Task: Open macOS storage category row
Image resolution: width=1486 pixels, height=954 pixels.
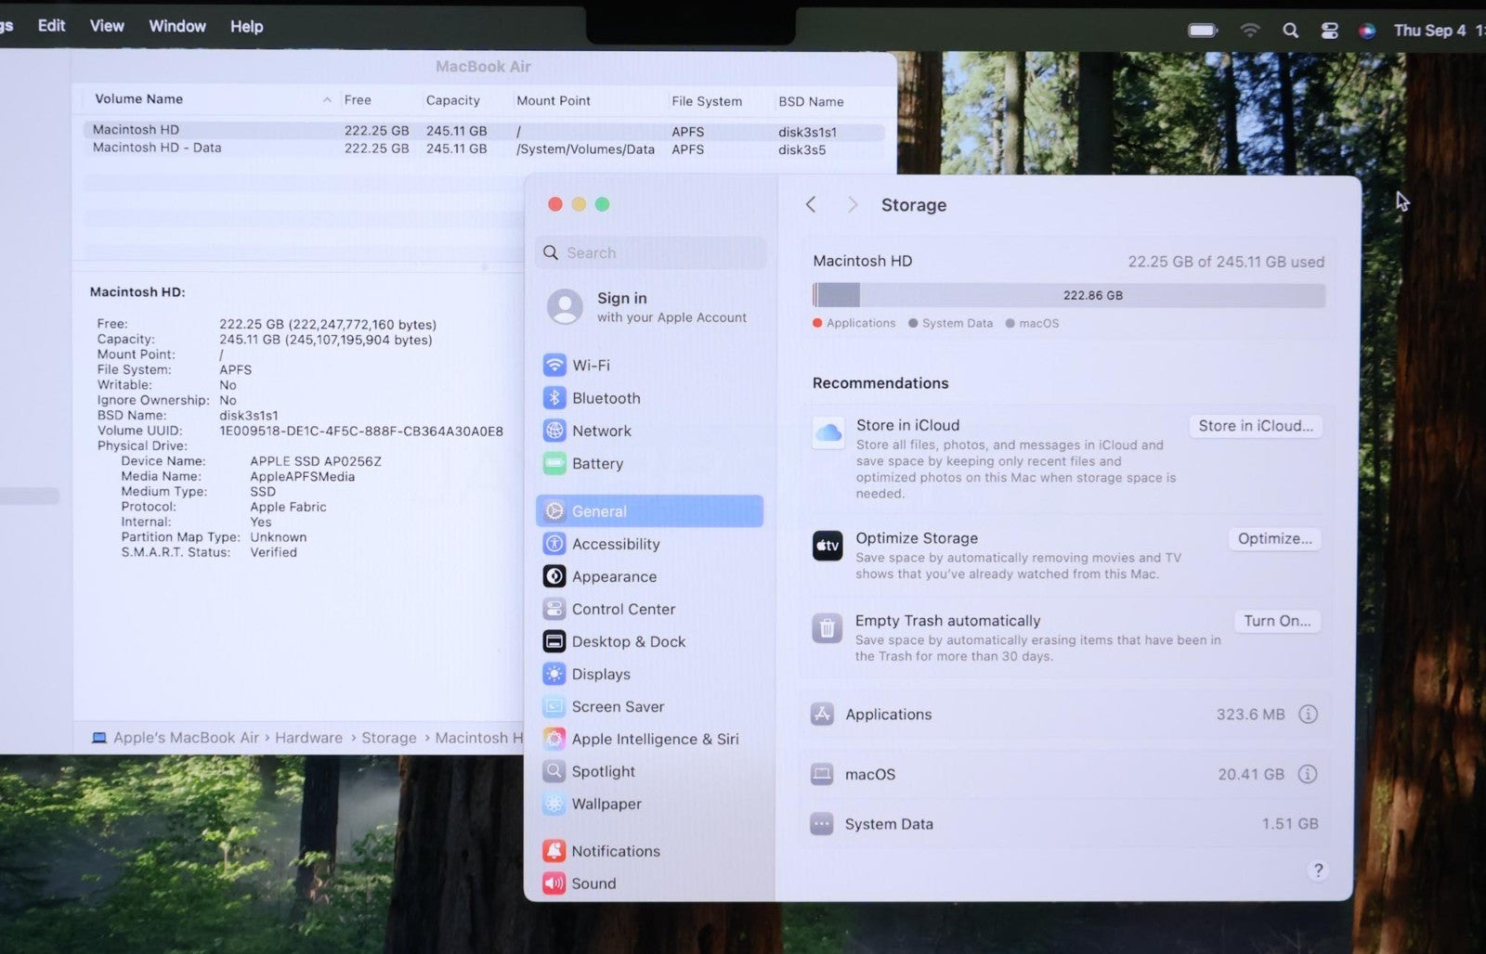Action: 1064,774
